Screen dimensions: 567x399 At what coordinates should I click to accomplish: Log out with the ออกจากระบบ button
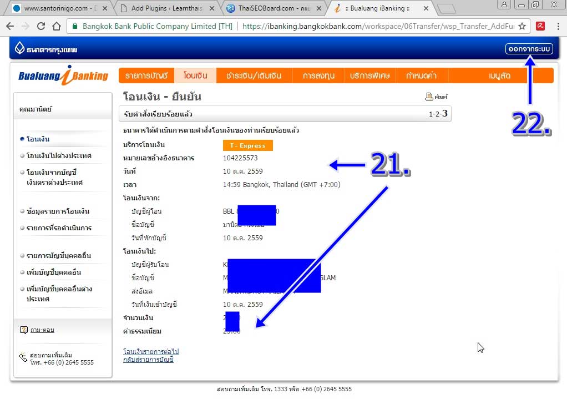click(x=529, y=49)
